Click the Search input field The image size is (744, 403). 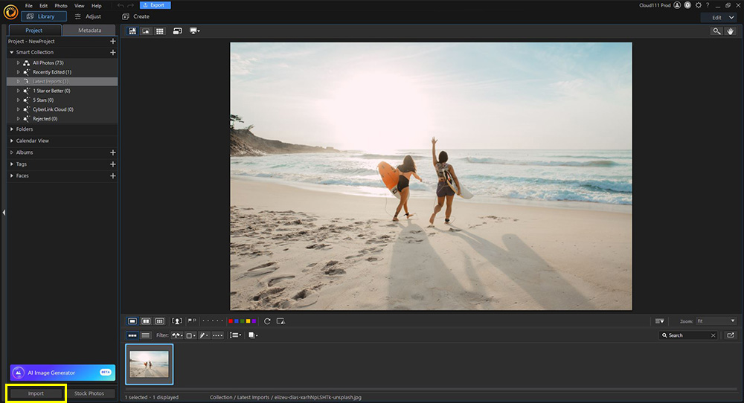688,335
